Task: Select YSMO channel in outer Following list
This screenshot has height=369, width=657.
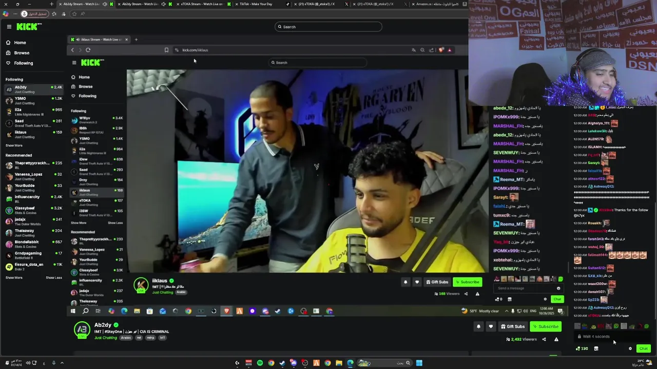Action: [33, 100]
